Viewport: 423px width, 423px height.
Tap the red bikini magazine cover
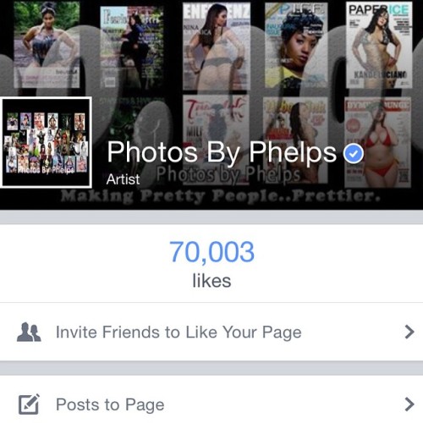click(377, 142)
